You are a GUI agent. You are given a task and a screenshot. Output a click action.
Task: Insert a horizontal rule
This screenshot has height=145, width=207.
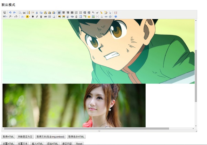[85, 17]
